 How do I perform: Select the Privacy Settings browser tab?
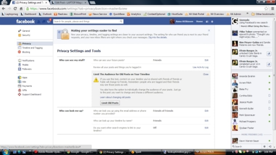point(30,3)
